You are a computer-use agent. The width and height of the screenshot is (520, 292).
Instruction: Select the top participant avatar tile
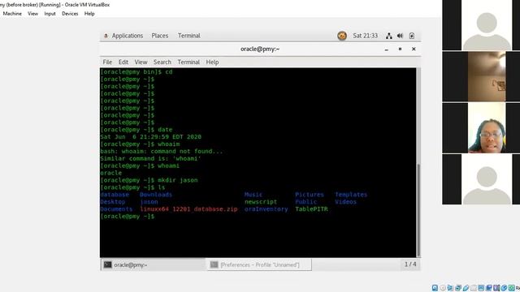pos(481,25)
